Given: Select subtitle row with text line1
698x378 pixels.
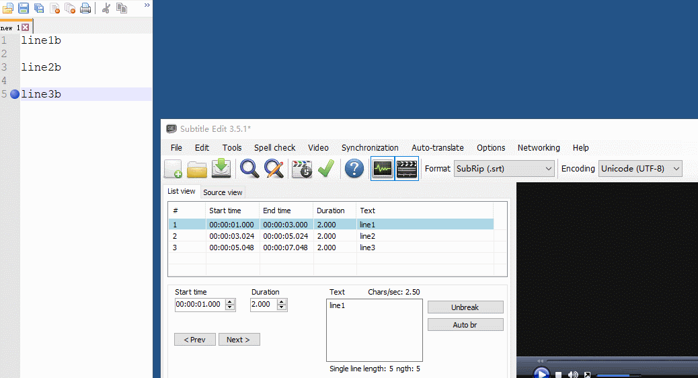Looking at the screenshot, I should [x=332, y=225].
